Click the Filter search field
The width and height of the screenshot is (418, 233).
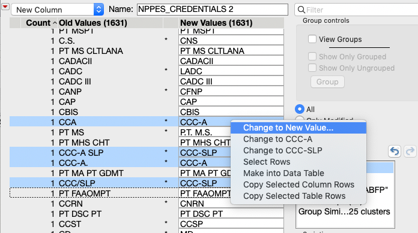pos(356,10)
